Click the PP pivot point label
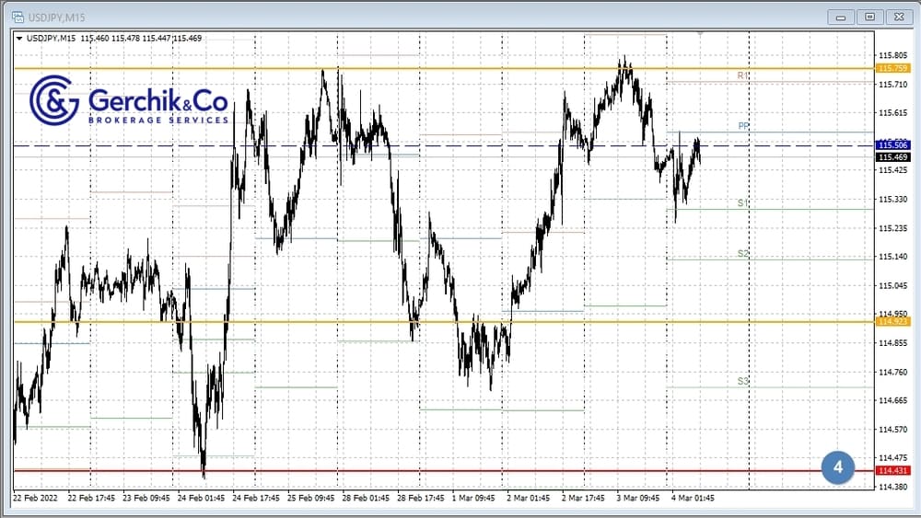Screen dimensions: 921x518 click(743, 126)
